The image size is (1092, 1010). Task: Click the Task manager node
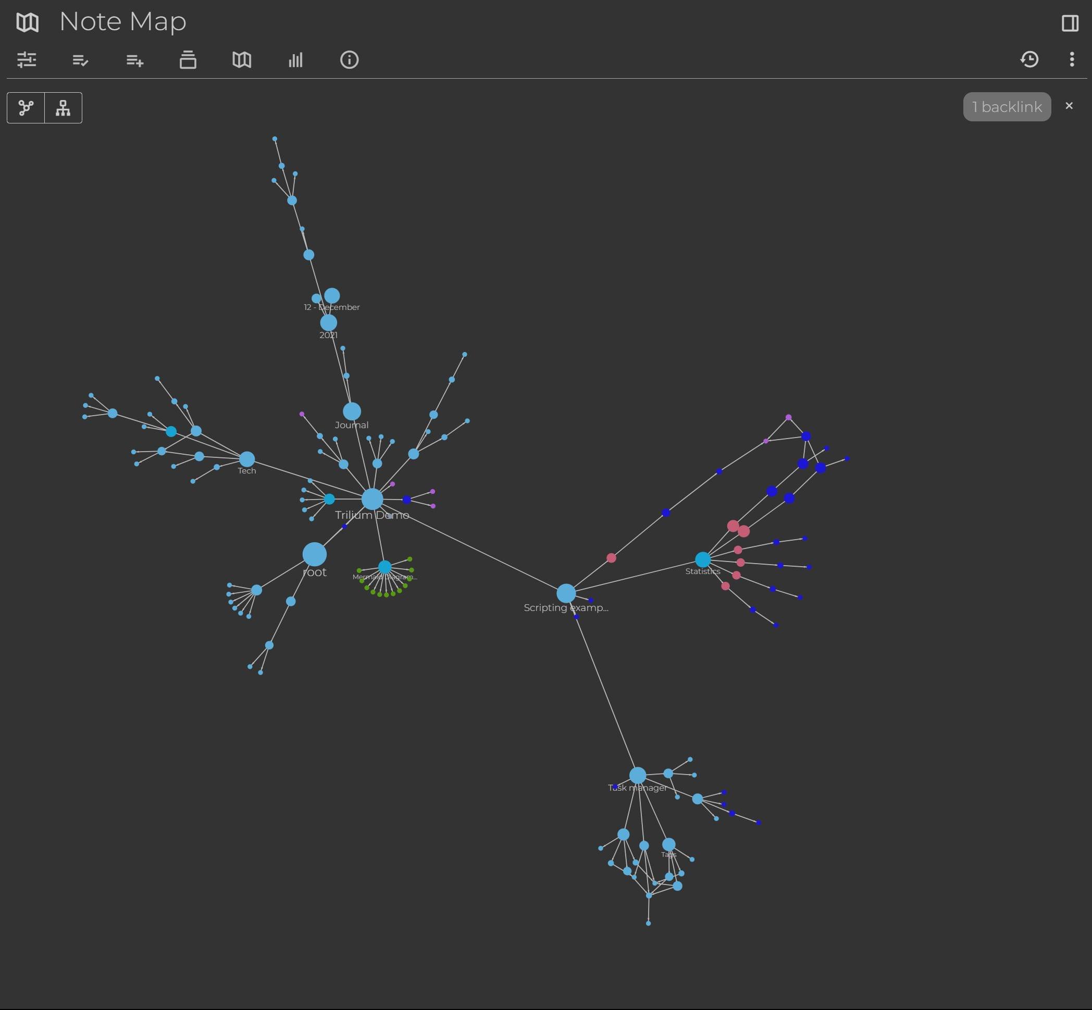638,775
